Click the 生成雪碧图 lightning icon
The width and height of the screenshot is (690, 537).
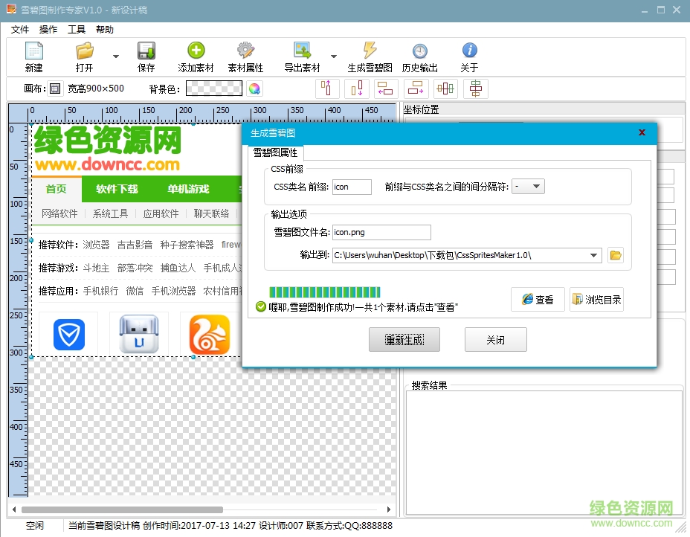[x=370, y=51]
